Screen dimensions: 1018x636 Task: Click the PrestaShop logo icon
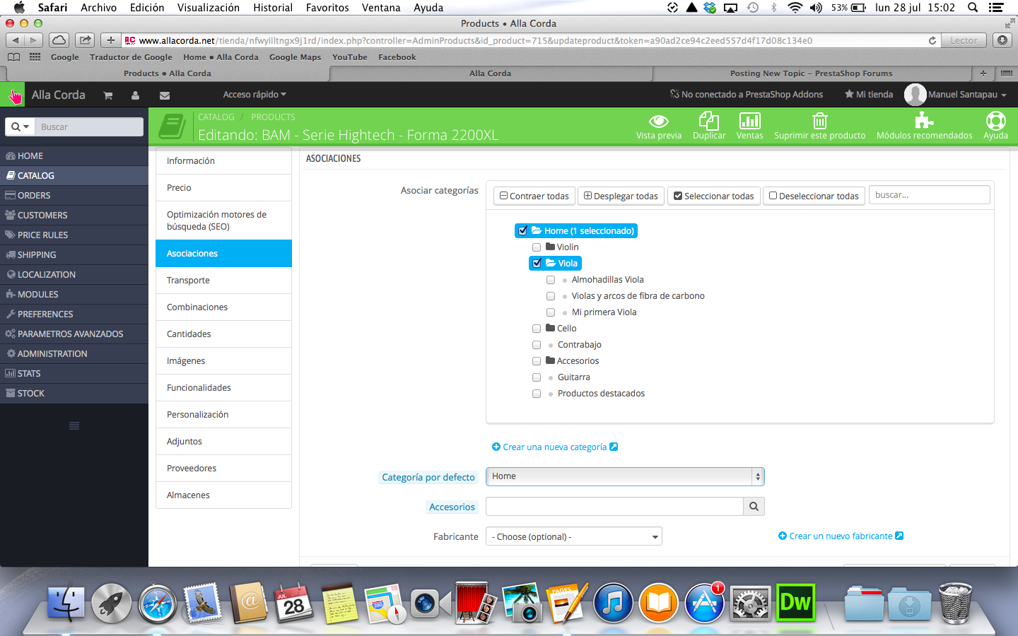[x=13, y=95]
